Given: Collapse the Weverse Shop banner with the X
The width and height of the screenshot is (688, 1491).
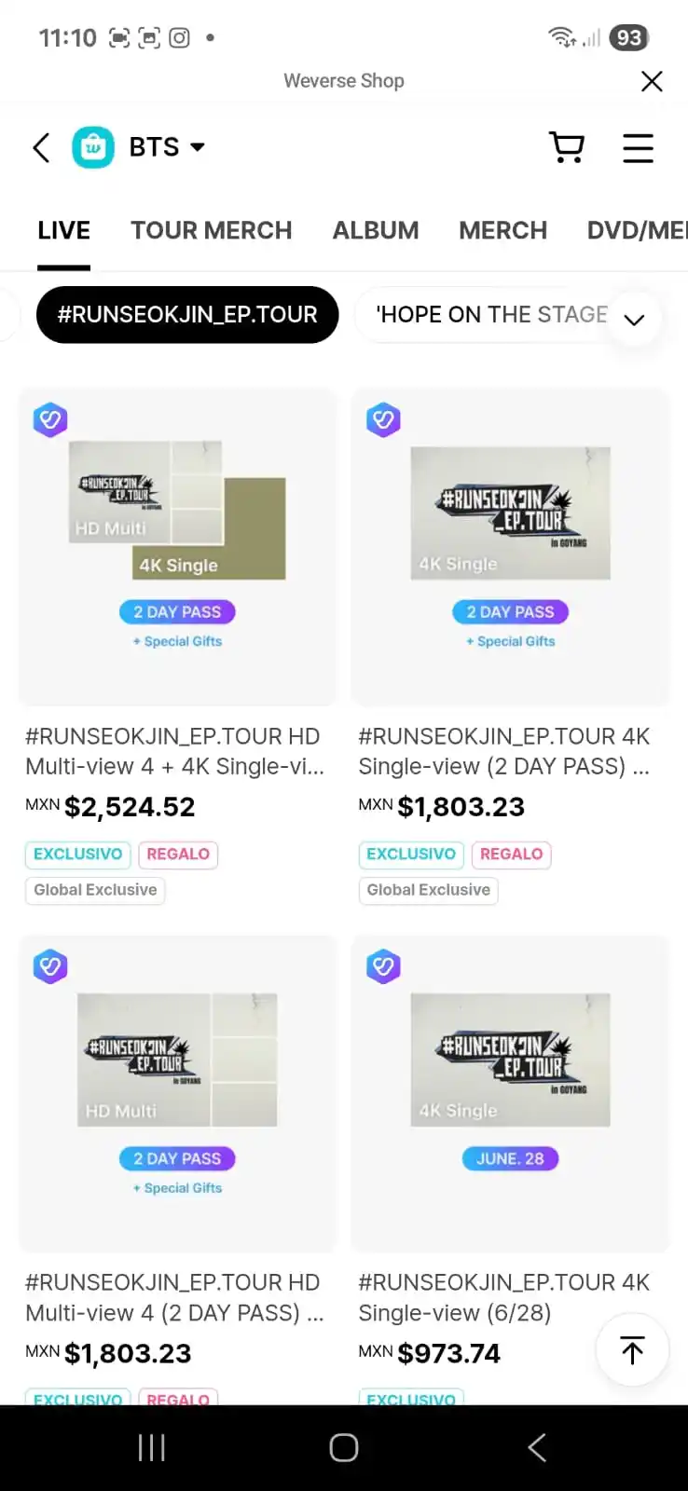Looking at the screenshot, I should coord(651,81).
